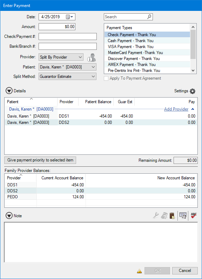
Task: Click Give payment priority to selected item
Action: [40, 160]
